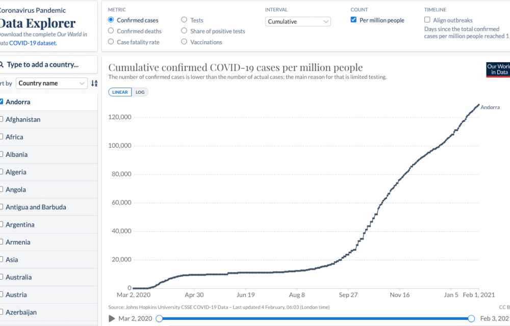Click the timeline end handle
This screenshot has height=326, width=510.
[x=472, y=318]
